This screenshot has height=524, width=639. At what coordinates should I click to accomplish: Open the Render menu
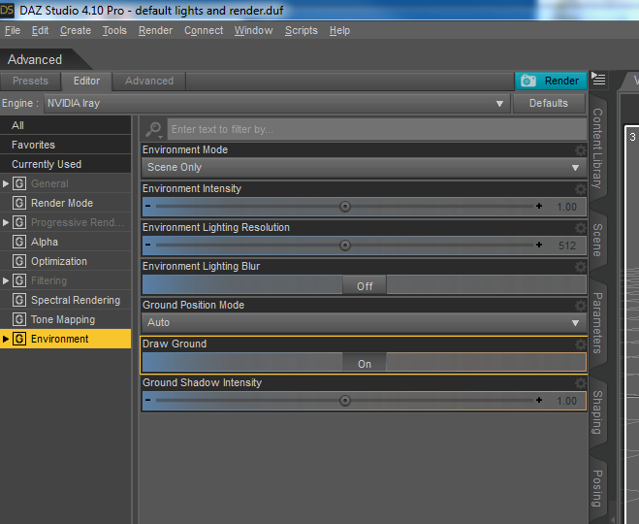pos(155,31)
